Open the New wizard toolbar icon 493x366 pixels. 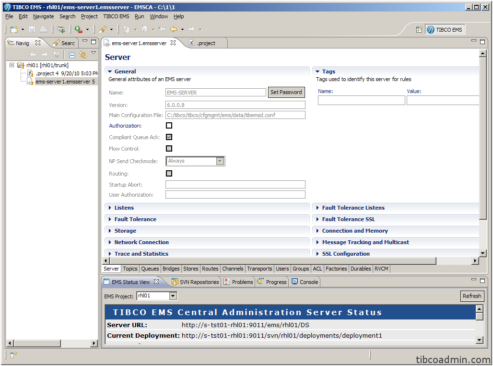[14, 29]
